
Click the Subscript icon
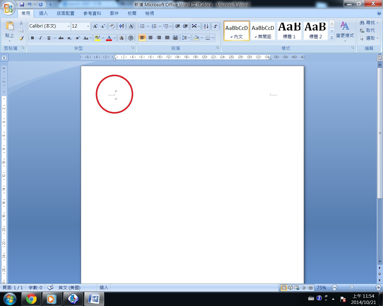point(69,38)
